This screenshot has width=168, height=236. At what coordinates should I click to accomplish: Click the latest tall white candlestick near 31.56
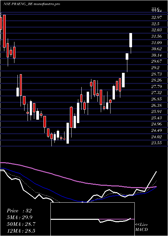click(x=131, y=40)
